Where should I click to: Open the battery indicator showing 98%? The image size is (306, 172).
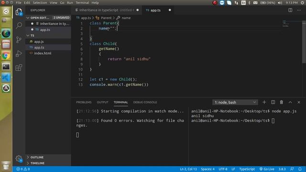[268, 3]
